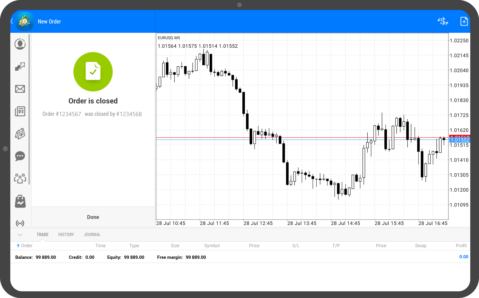Switch to the HISTORY tab
Viewport: 479px width, 298px height.
tap(66, 235)
